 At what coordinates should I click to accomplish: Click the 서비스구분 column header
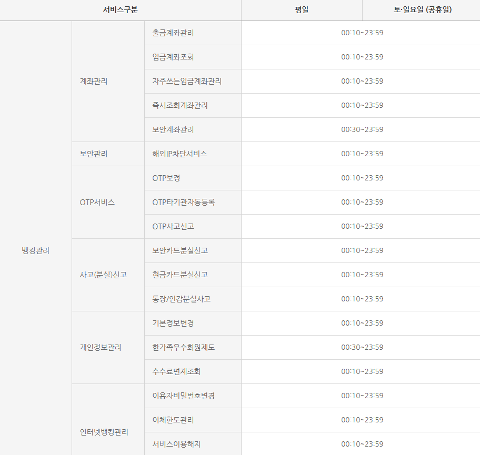[x=120, y=10]
